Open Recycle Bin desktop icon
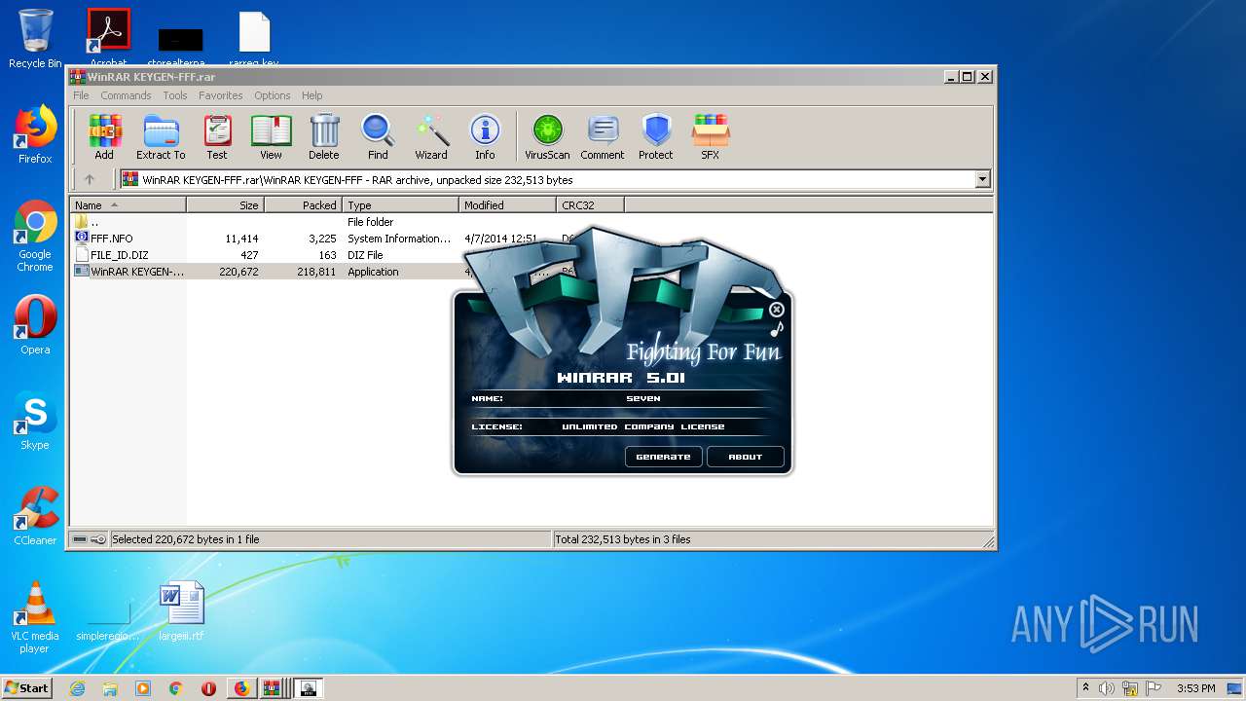 [x=35, y=39]
